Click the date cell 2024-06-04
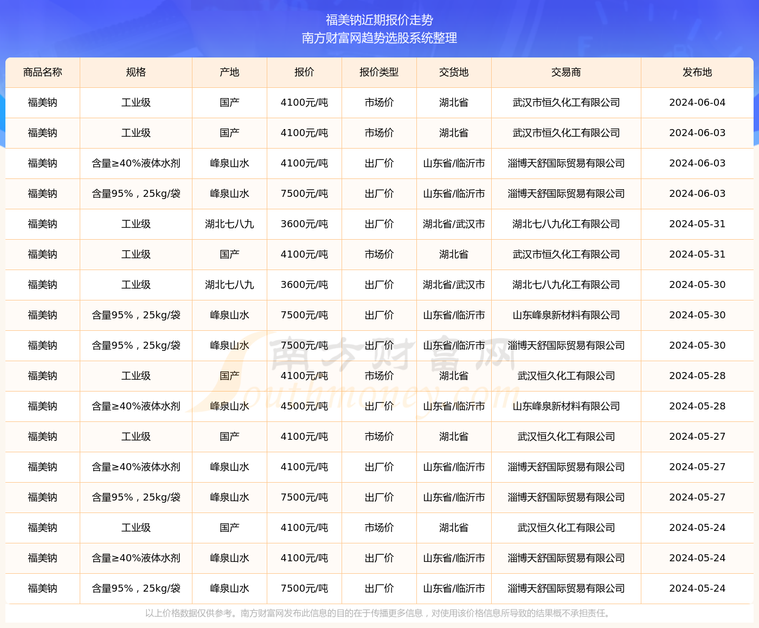The image size is (759, 628). pos(697,102)
